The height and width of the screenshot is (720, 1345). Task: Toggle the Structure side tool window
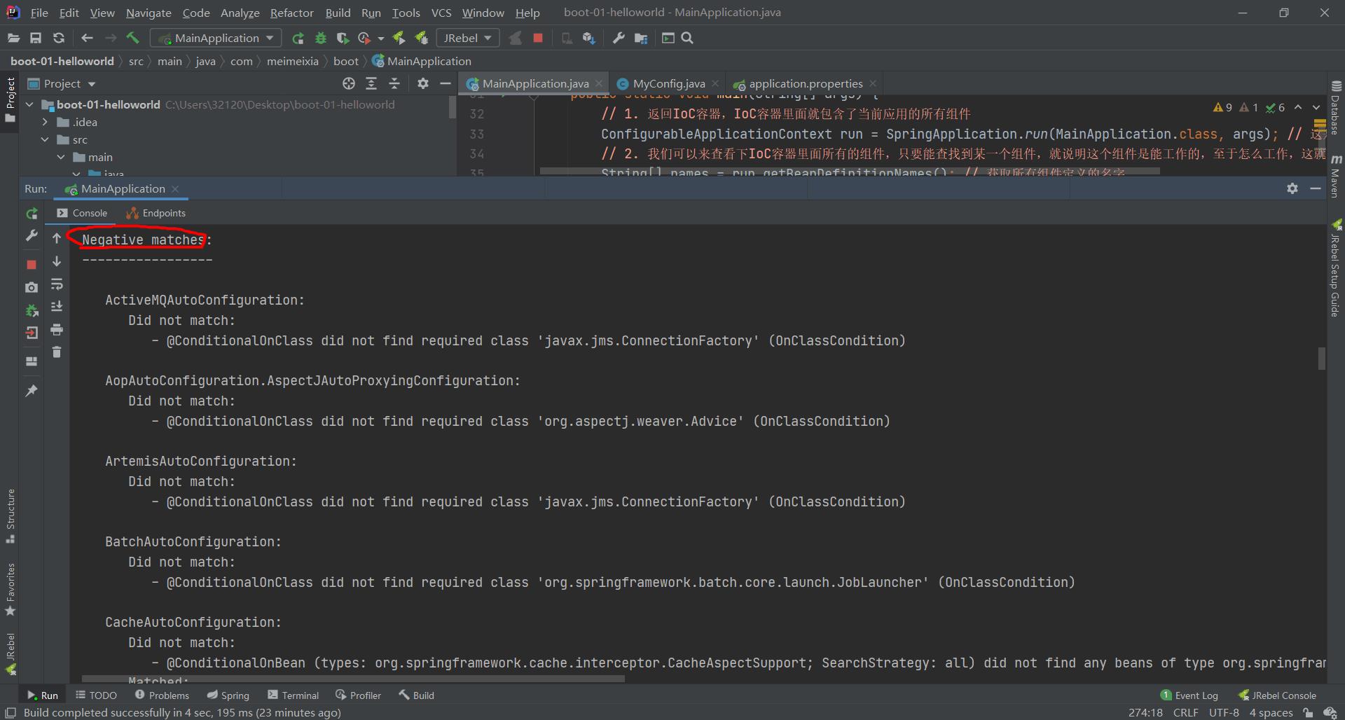pos(10,516)
